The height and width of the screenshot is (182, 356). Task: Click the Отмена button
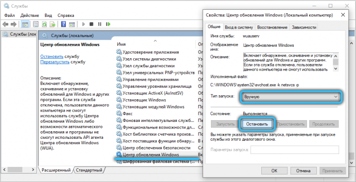point(303,171)
